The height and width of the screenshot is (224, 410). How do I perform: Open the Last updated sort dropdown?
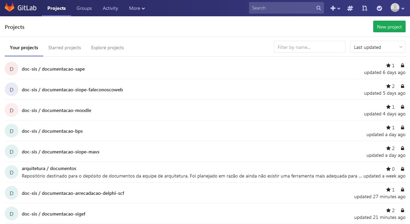378,47
